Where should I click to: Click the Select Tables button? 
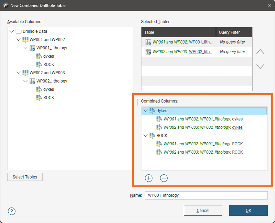[25, 177]
